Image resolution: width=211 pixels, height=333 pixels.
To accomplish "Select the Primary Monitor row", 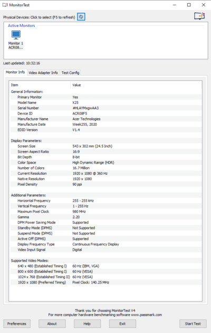I will click(x=105, y=97).
